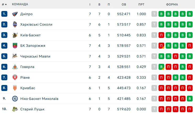Sort standings by ПРТ column header
Image resolution: width=195 pixels, height=114 pixels.
[x=141, y=4]
